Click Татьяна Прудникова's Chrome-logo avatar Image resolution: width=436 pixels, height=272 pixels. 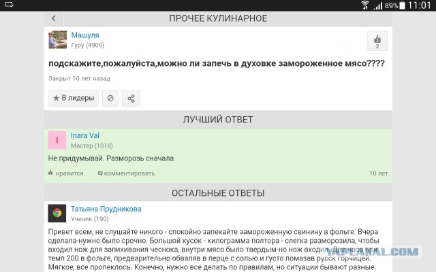[57, 213]
